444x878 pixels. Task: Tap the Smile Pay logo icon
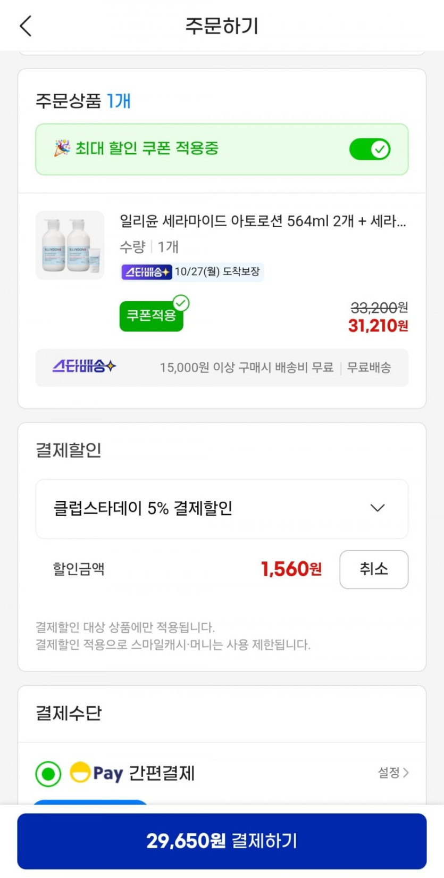pyautogui.click(x=80, y=773)
